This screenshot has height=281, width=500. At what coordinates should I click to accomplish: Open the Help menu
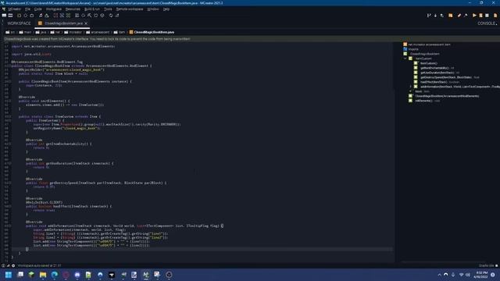pyautogui.click(x=166, y=9)
